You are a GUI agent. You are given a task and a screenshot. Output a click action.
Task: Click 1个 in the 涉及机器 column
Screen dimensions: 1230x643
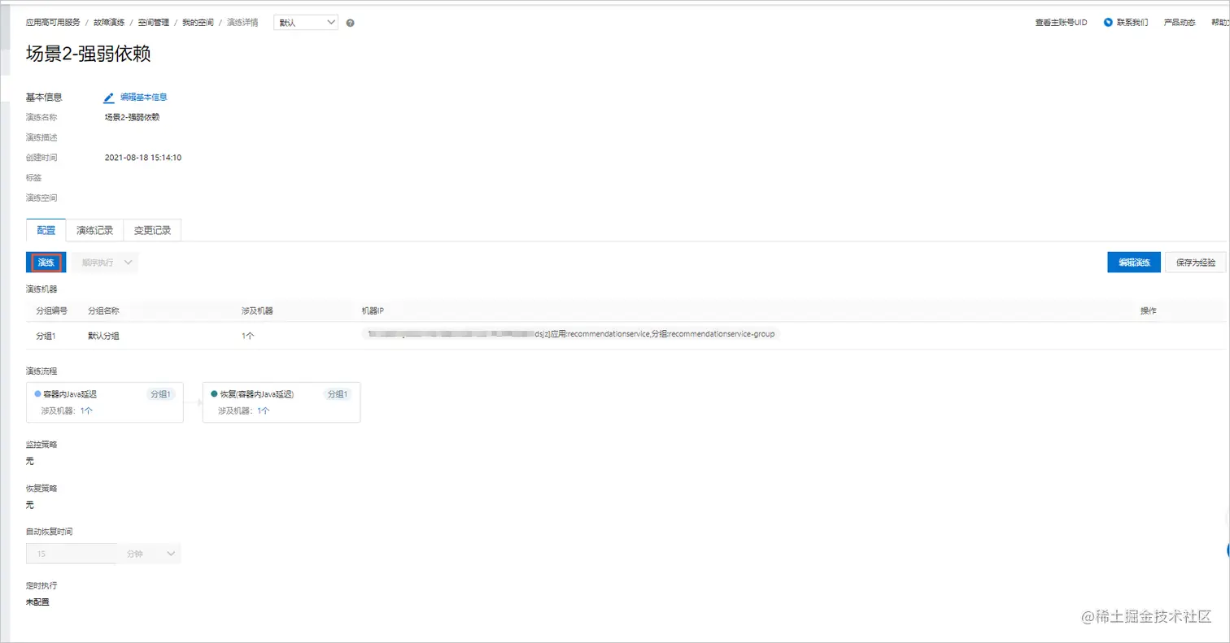[247, 336]
